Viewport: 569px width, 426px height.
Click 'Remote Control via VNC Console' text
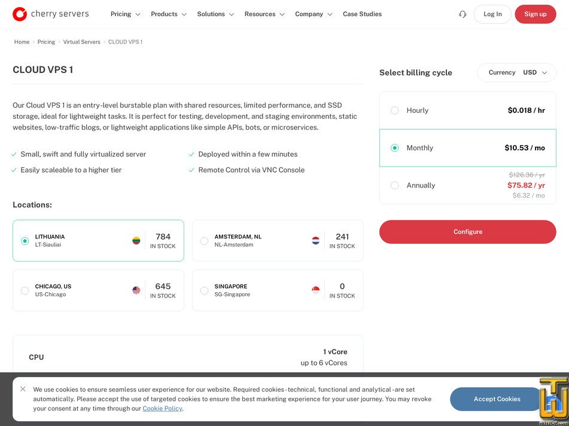click(251, 170)
